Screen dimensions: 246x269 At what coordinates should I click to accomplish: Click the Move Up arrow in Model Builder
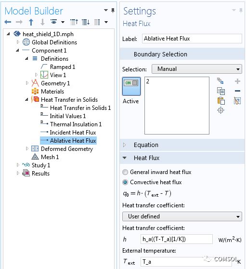[x=31, y=22]
